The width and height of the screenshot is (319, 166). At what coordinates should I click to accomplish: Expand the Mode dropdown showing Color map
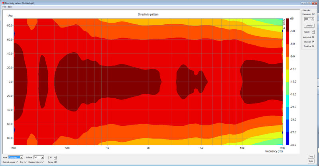click(16, 157)
